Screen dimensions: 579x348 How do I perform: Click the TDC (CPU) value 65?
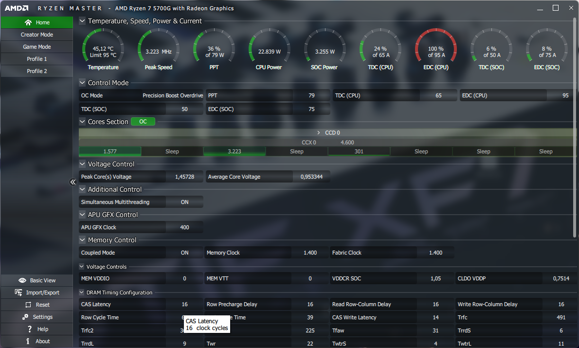(x=438, y=96)
